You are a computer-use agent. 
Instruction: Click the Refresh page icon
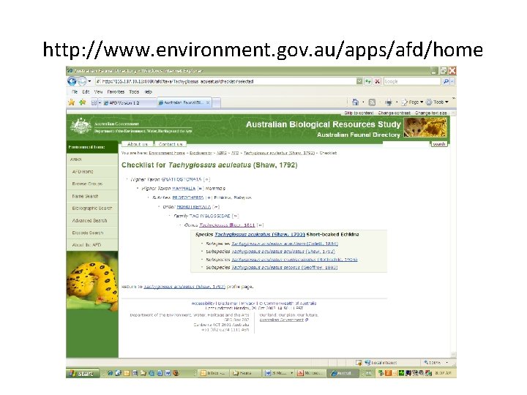(x=368, y=81)
